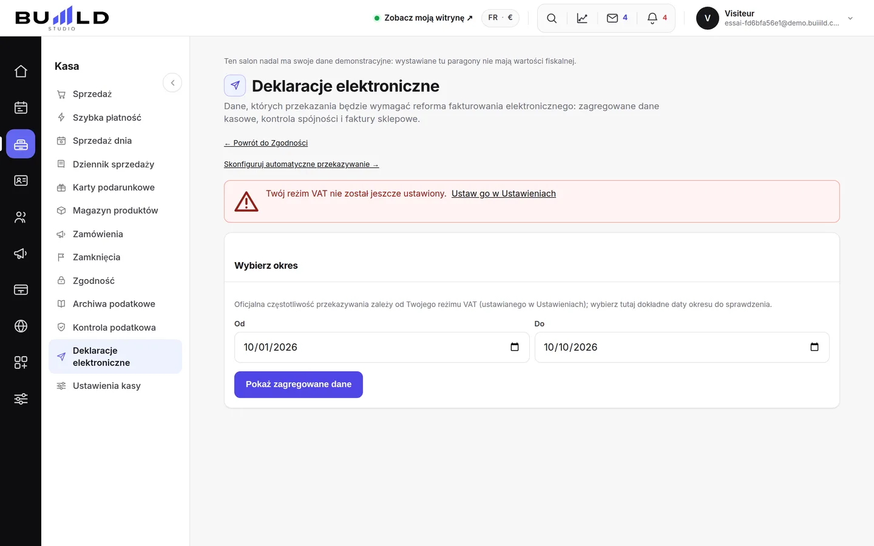Expand the Visiteur account dropdown
Screen dimensions: 874x546
850,18
